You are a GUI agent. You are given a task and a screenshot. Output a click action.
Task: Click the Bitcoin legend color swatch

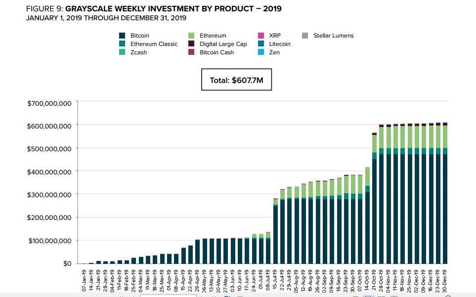click(122, 36)
